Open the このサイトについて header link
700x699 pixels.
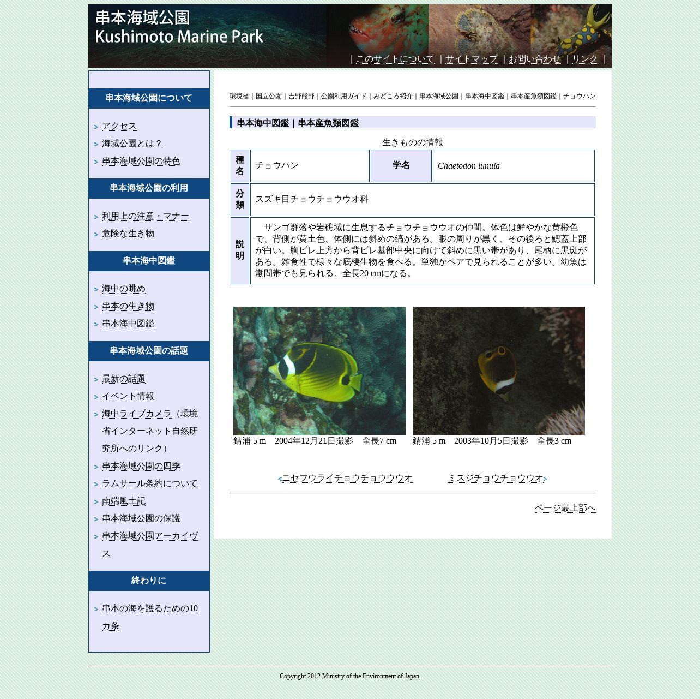395,59
